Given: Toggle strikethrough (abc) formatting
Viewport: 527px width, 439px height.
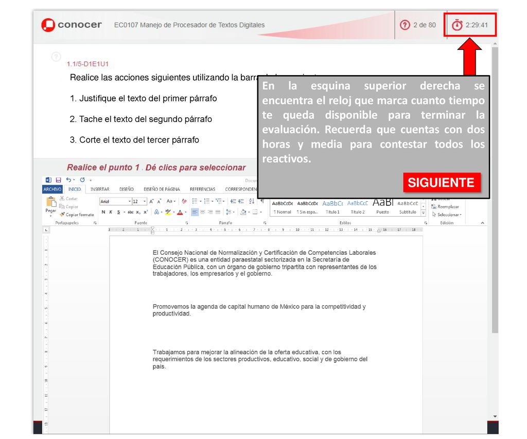Looking at the screenshot, I should pyautogui.click(x=130, y=212).
